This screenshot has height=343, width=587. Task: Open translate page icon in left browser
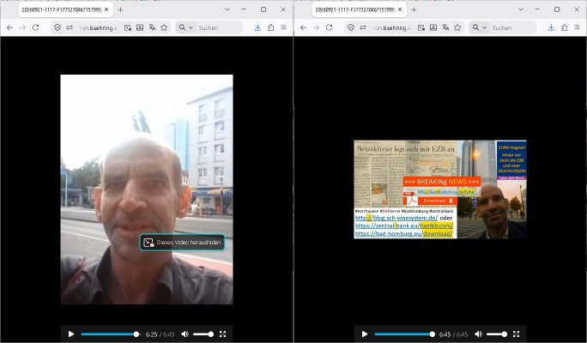(152, 27)
